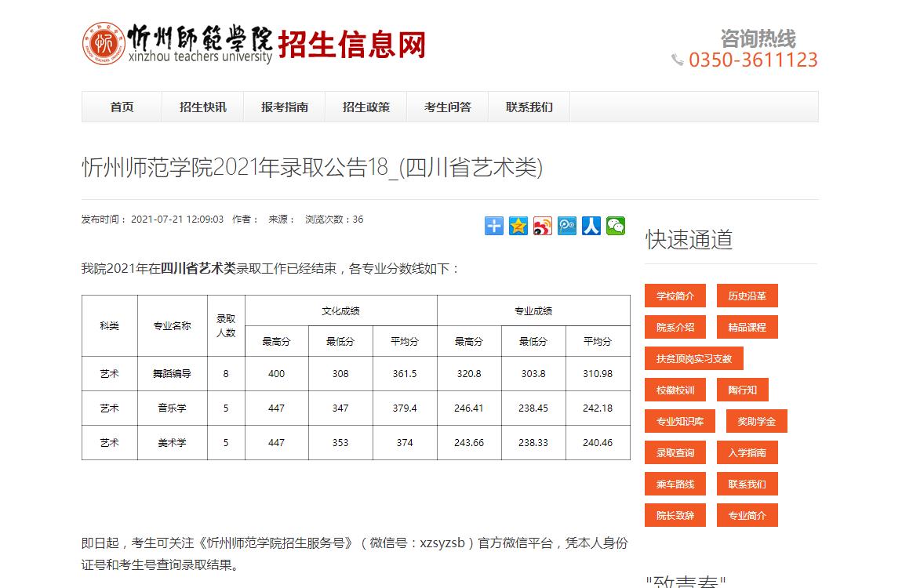This screenshot has height=588, width=902.
Task: Click the 录取查询 quick link button
Action: tap(675, 452)
